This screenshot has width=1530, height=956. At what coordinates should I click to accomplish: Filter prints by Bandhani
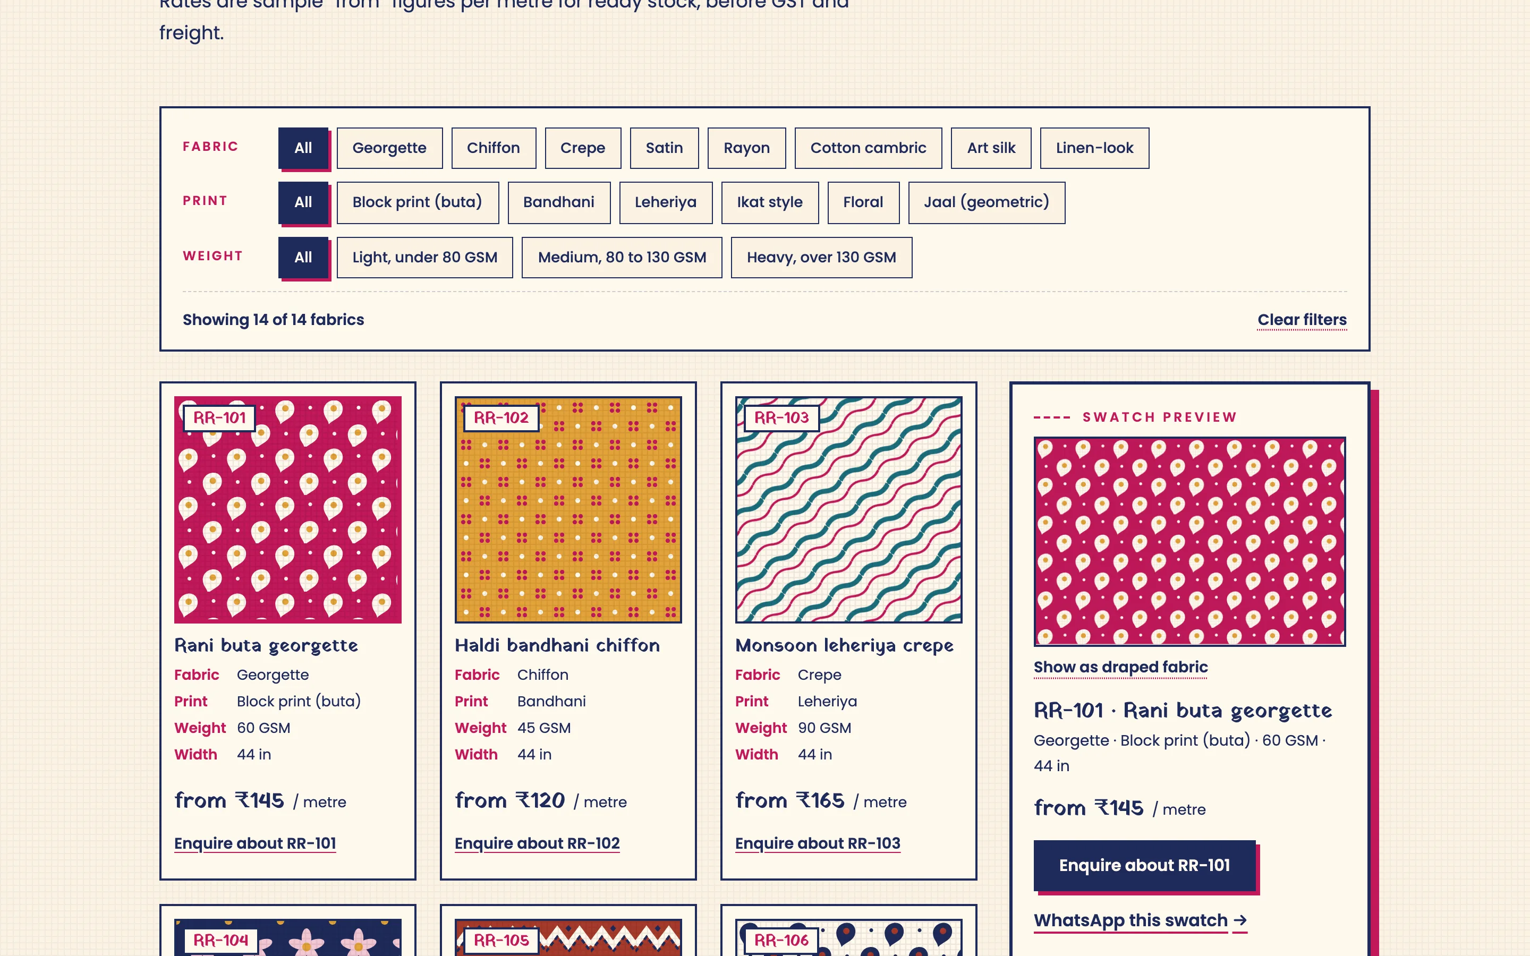point(559,202)
